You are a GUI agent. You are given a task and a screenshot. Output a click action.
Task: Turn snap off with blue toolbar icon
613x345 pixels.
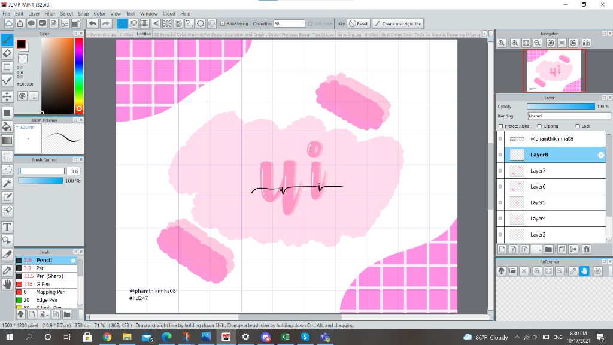122,23
